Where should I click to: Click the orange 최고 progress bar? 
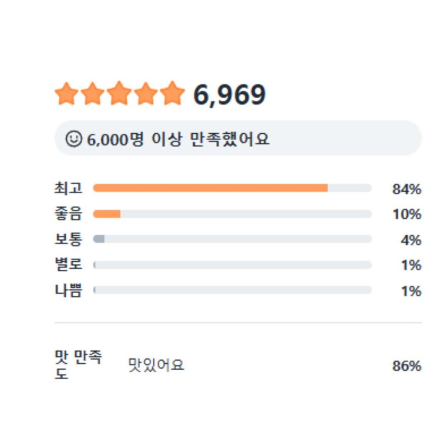210,188
